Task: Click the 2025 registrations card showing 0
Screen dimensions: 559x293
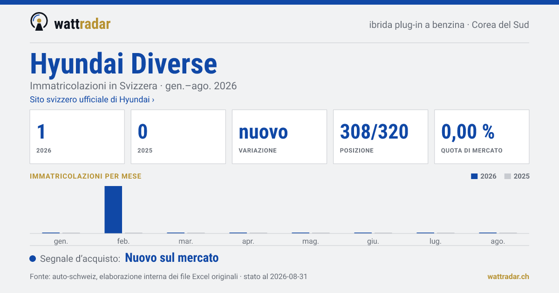Action: tap(178, 137)
